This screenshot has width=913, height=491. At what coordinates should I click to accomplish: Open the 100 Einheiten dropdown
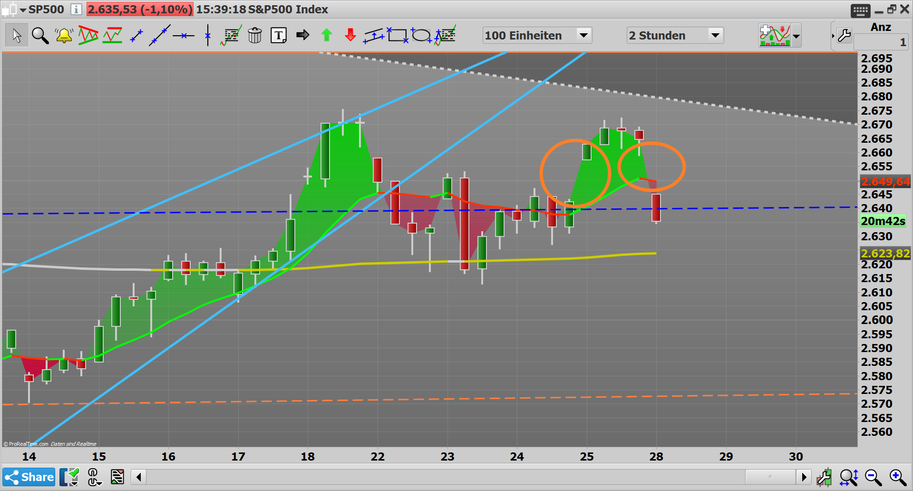(x=584, y=35)
